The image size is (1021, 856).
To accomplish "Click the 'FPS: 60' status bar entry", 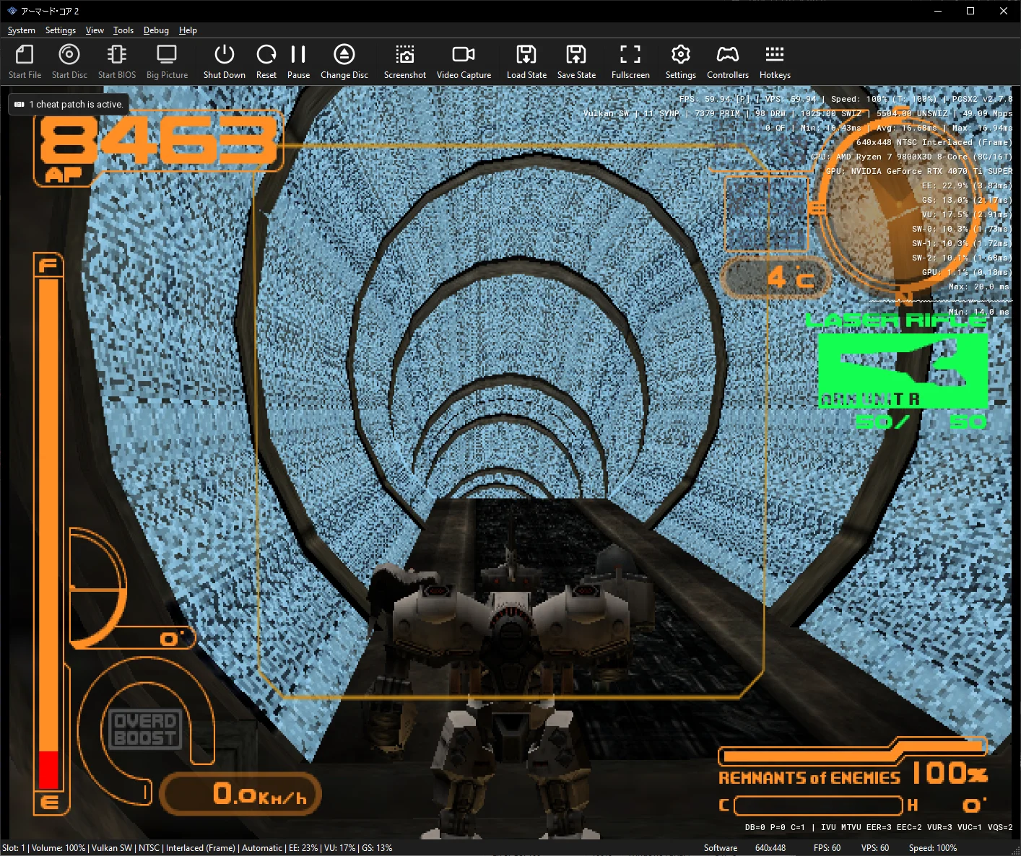I will coord(827,848).
